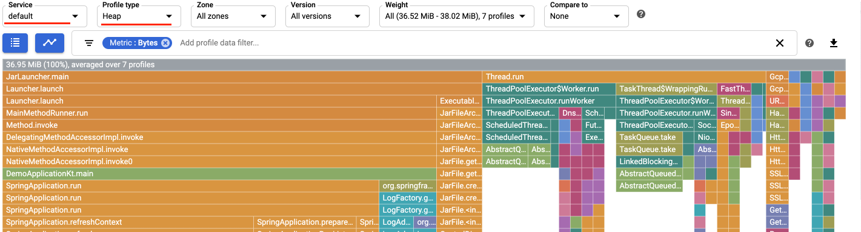
Task: Expand the Compare to None dropdown
Action: coord(586,16)
